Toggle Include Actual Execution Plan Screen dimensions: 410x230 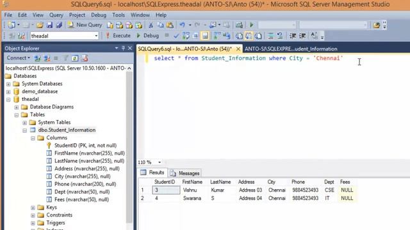point(217,36)
